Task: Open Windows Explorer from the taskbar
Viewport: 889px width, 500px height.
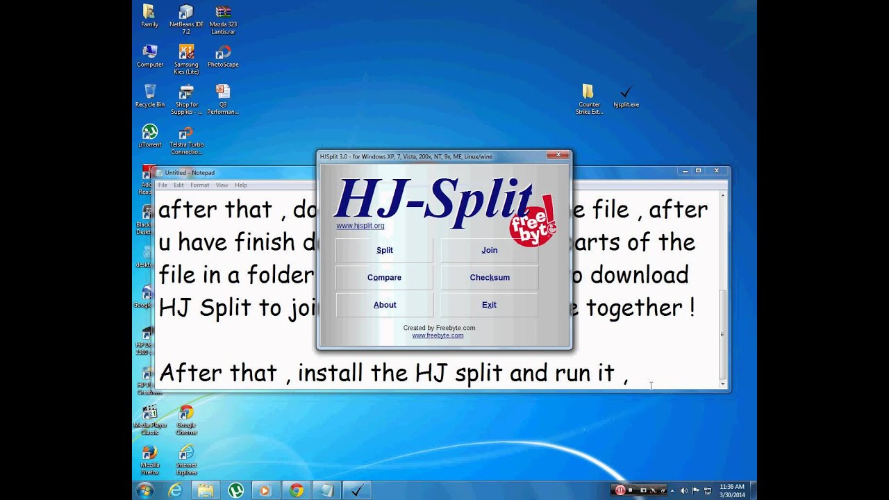Action: (x=206, y=490)
